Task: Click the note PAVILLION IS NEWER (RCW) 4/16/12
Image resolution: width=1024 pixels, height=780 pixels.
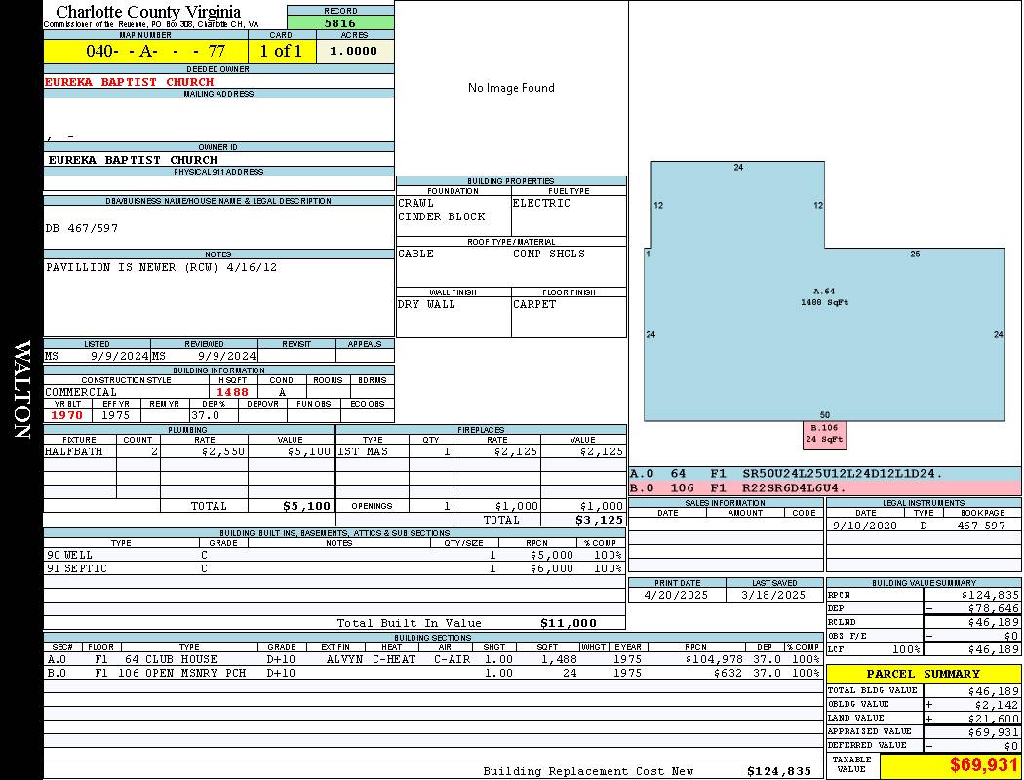Action: 161,267
